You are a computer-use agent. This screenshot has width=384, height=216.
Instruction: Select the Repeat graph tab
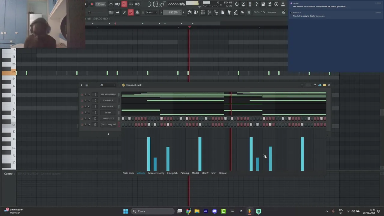coord(223,173)
